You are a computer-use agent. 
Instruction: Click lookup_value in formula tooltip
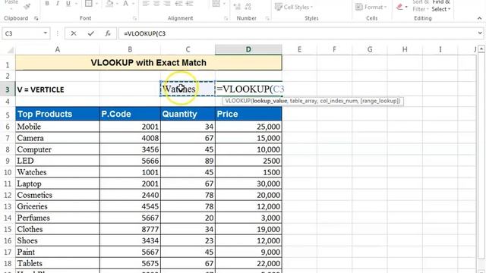tap(270, 101)
